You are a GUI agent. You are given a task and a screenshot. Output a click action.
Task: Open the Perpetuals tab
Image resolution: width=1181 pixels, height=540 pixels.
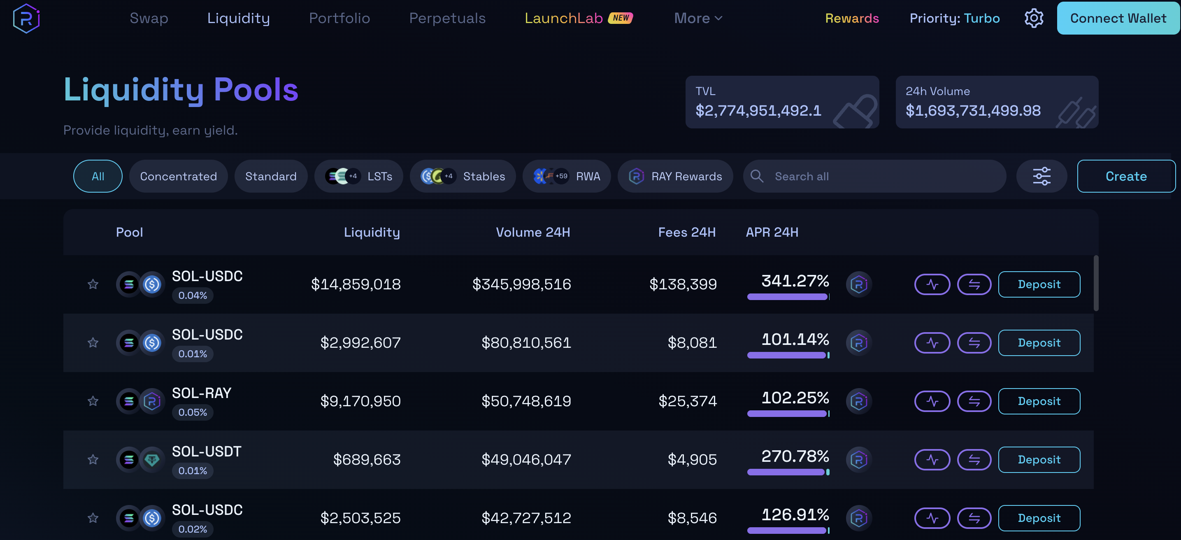point(447,19)
